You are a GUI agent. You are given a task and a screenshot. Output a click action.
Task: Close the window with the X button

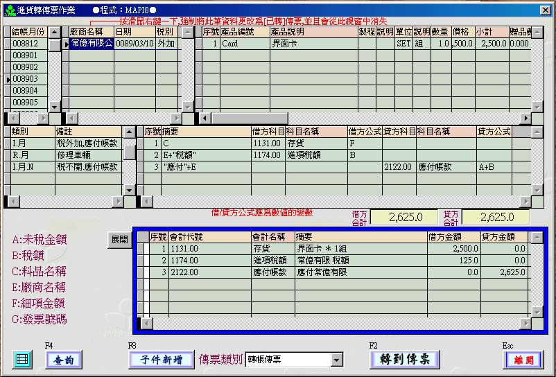click(545, 9)
